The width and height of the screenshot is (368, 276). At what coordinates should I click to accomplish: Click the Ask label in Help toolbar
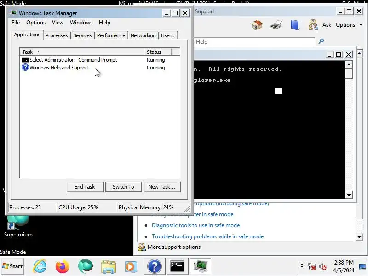pyautogui.click(x=327, y=25)
